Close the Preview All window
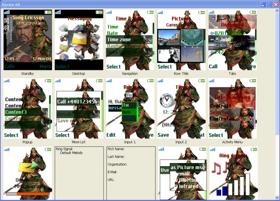280x201 pixels. click(x=276, y=4)
